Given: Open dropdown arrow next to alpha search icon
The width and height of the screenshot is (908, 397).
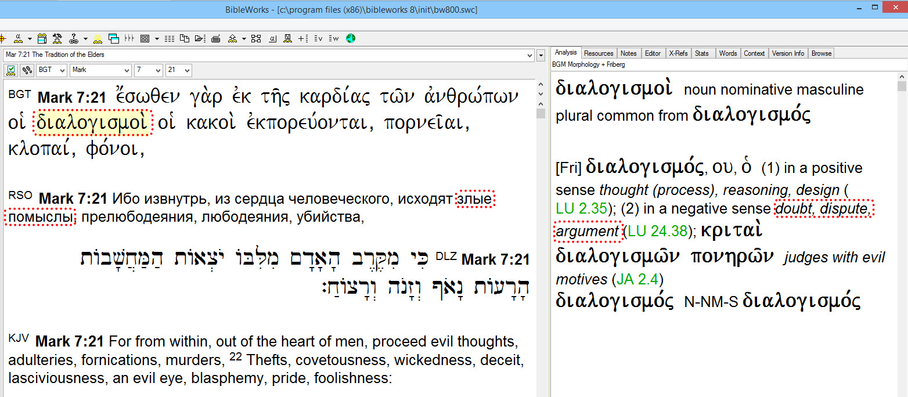Looking at the screenshot, I should 30,38.
